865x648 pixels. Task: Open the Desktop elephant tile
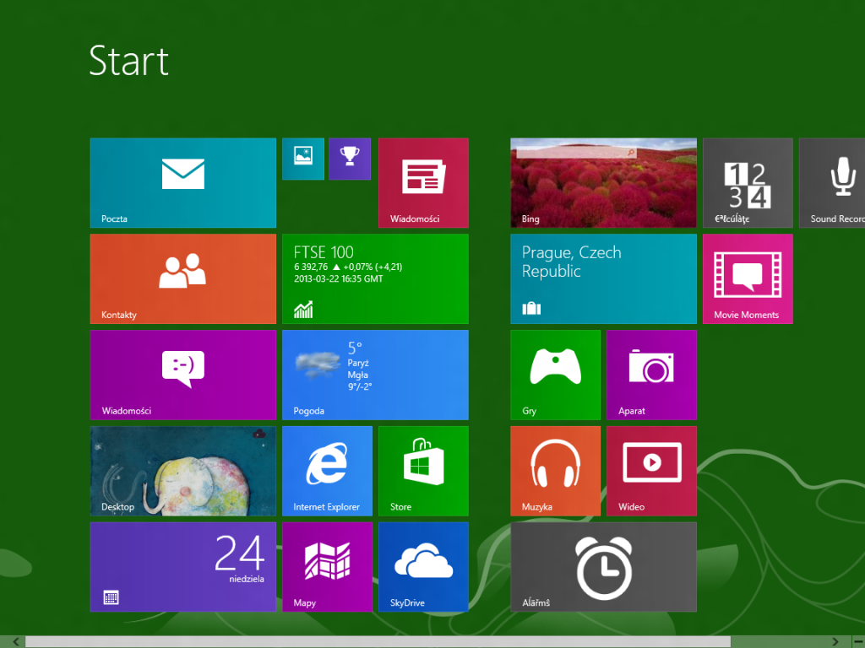point(183,471)
